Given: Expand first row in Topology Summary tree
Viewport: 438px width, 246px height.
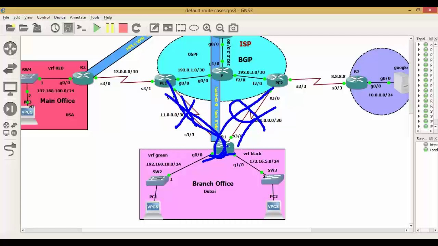Looking at the screenshot, I should [x=419, y=44].
